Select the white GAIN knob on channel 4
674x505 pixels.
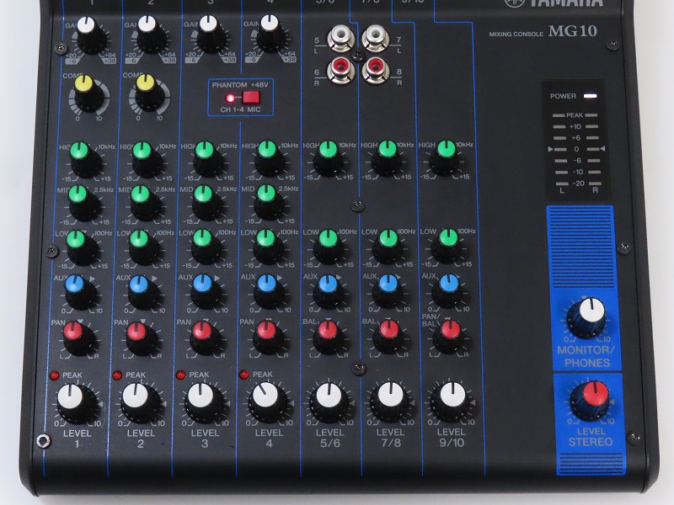click(x=269, y=28)
